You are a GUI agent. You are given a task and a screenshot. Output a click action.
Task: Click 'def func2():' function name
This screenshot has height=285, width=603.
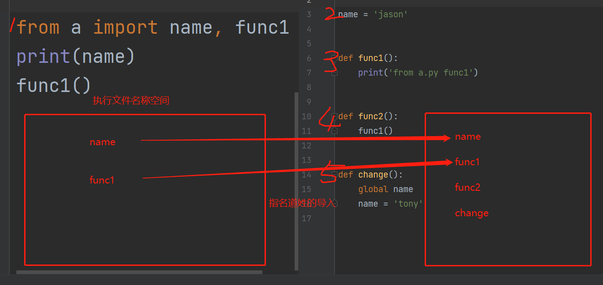[370, 116]
